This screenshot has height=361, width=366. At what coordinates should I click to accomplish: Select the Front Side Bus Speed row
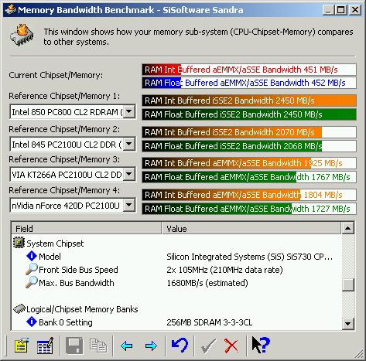[176, 270]
